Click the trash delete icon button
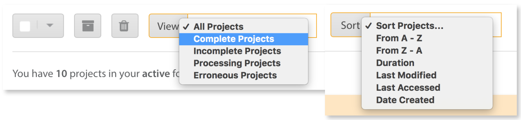The image size is (521, 120). pyautogui.click(x=125, y=26)
